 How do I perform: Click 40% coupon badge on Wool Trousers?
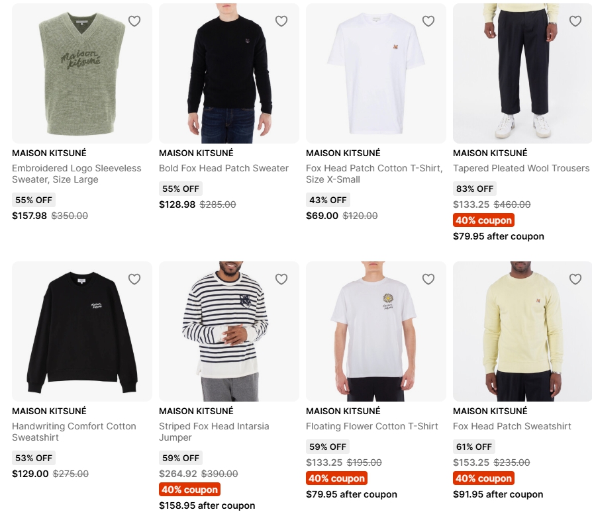[483, 220]
